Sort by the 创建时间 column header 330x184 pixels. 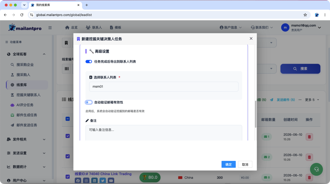point(290,120)
